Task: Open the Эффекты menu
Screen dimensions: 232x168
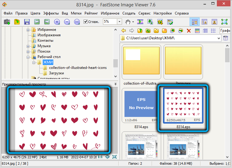Action: 51,13
